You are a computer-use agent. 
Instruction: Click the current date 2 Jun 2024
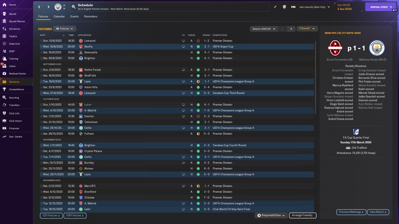click(x=344, y=9)
